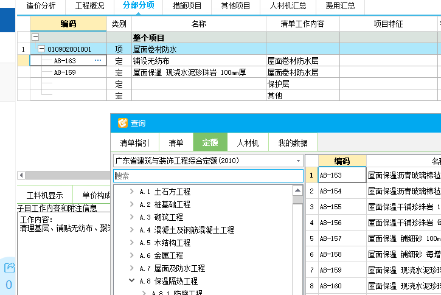Expand A.2 桩基础工程 tree node
The width and height of the screenshot is (441, 295).
tap(131, 204)
